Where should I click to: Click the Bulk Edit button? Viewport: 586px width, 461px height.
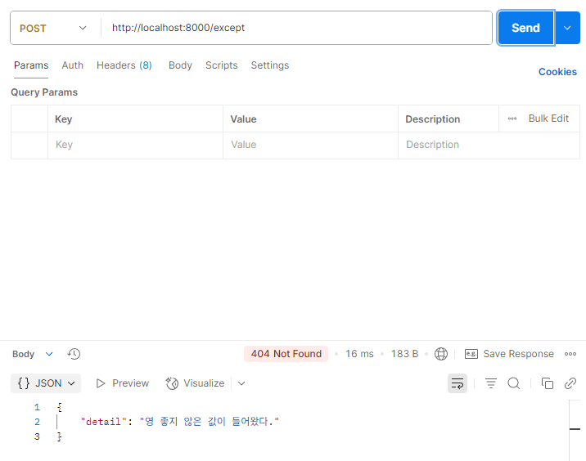click(548, 119)
